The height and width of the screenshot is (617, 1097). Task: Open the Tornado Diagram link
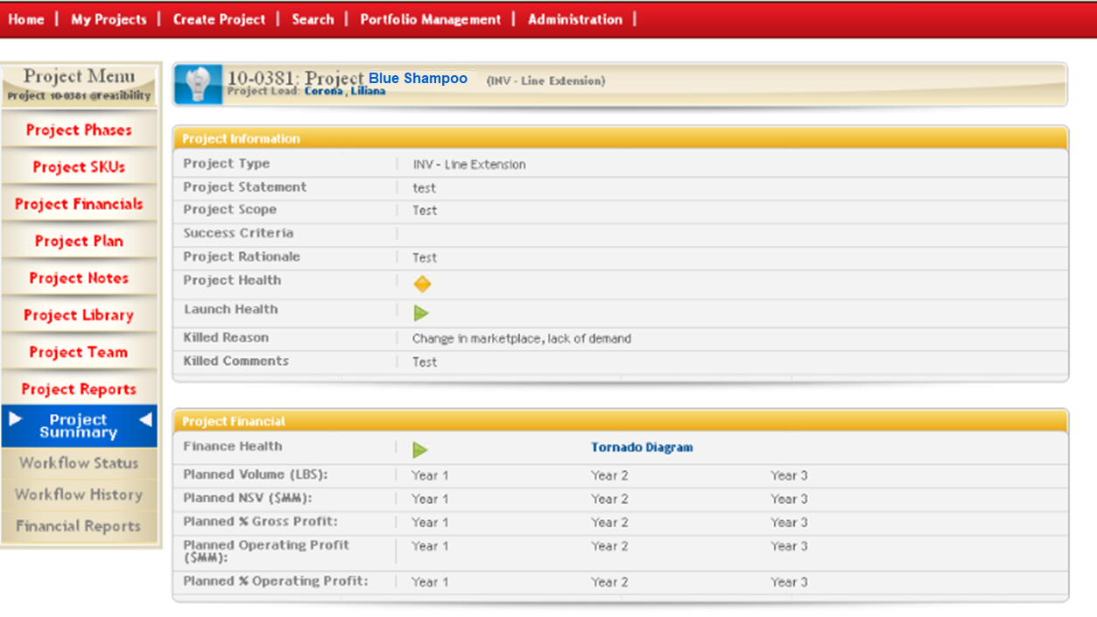pos(641,447)
